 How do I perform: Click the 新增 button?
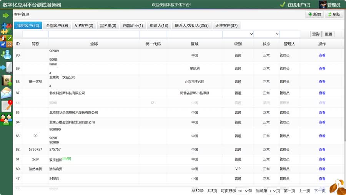(x=314, y=14)
